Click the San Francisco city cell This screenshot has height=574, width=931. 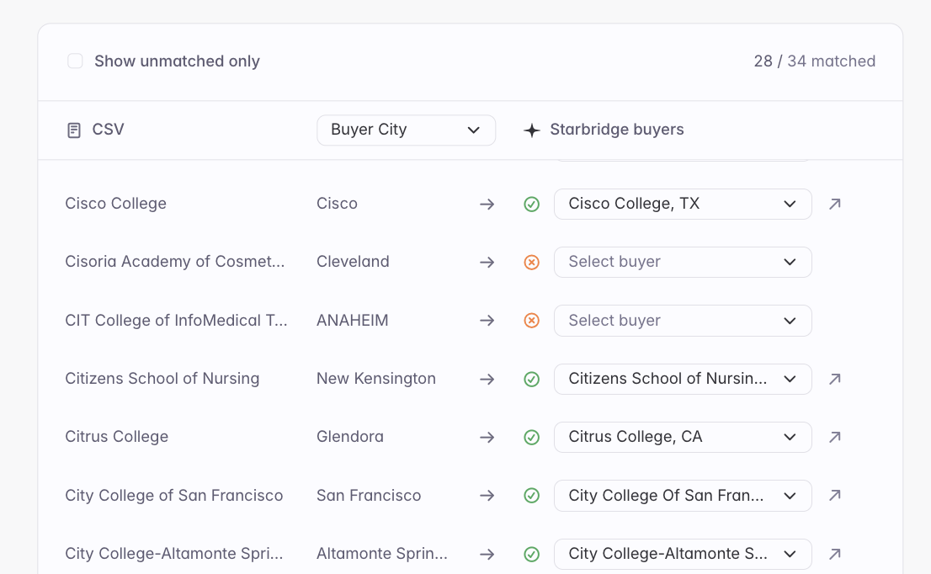pos(369,496)
